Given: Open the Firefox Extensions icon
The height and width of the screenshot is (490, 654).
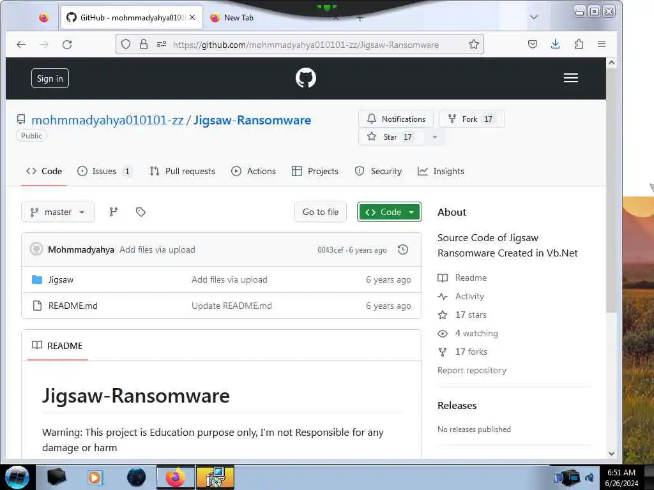Looking at the screenshot, I should [579, 44].
